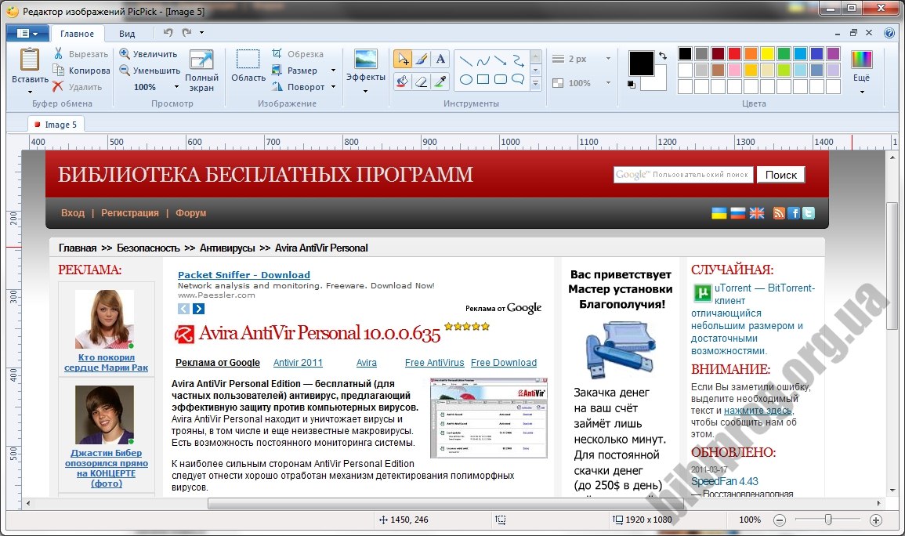Swap foreground and background colors
Viewport: 905px width, 536px height.
click(x=663, y=56)
